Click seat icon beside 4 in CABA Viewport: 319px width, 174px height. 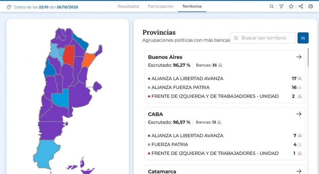coord(300,144)
